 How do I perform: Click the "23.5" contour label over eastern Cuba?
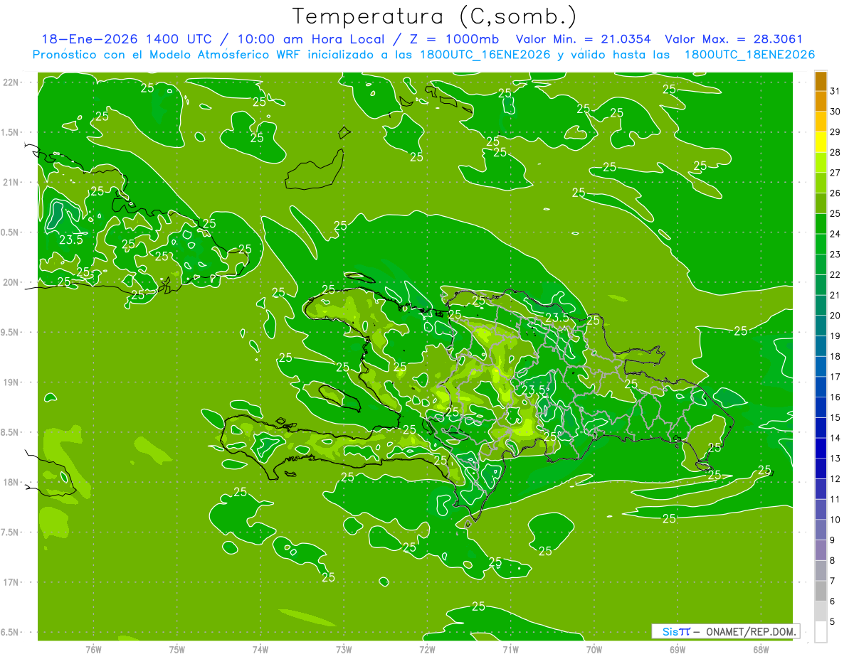coord(70,240)
